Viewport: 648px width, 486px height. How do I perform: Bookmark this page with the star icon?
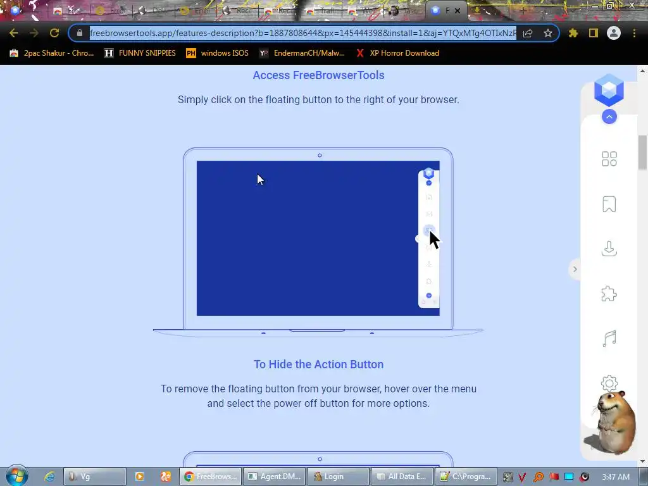pyautogui.click(x=548, y=33)
